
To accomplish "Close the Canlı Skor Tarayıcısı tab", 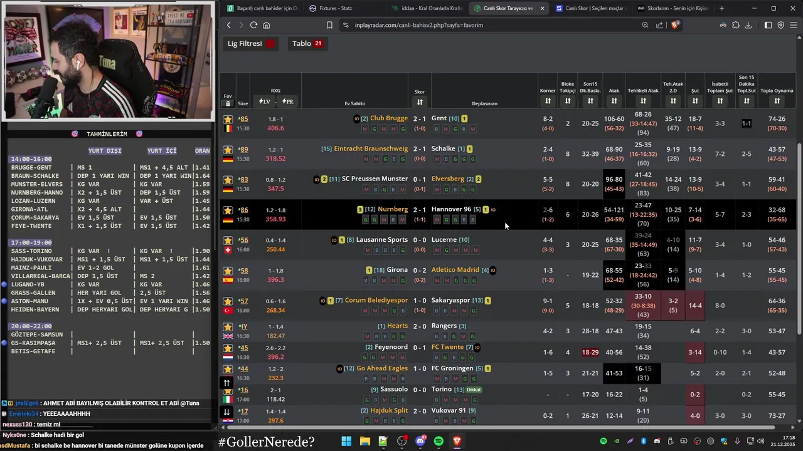I will 542,8.
